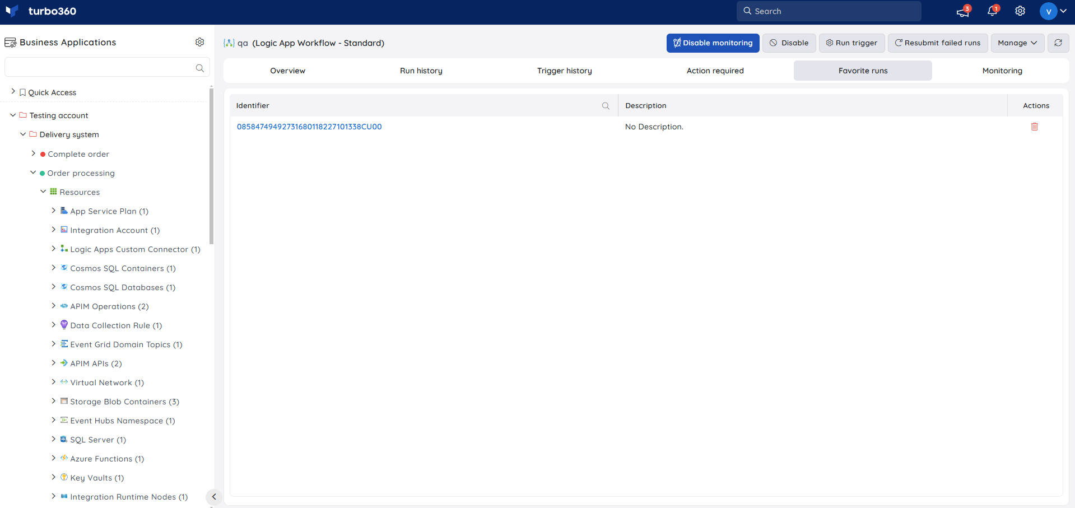1075x508 pixels.
Task: Open the settings gear in top bar
Action: tap(1020, 11)
